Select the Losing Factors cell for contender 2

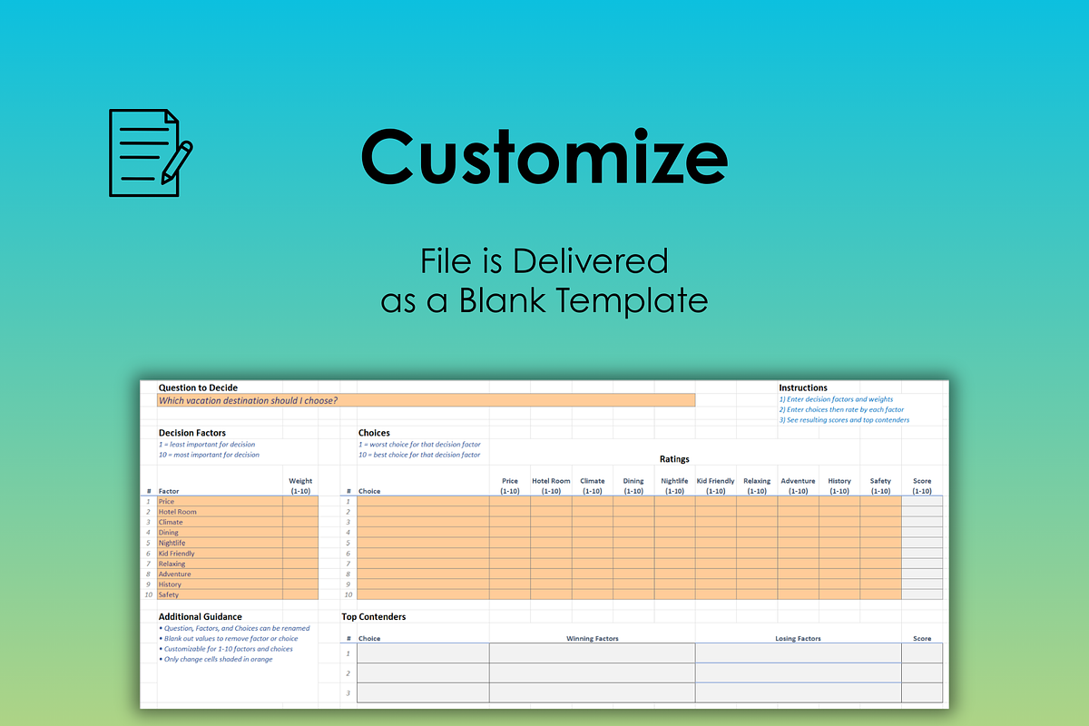pyautogui.click(x=799, y=673)
